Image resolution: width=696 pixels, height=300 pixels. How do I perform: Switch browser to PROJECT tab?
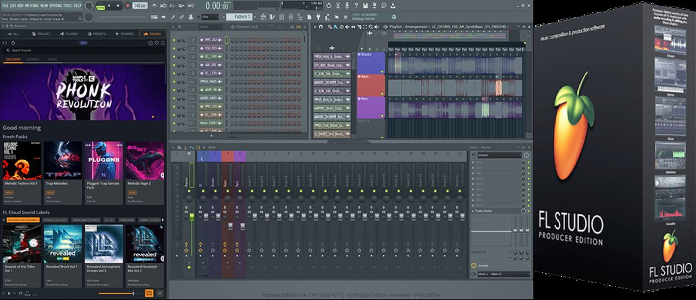tap(41, 33)
